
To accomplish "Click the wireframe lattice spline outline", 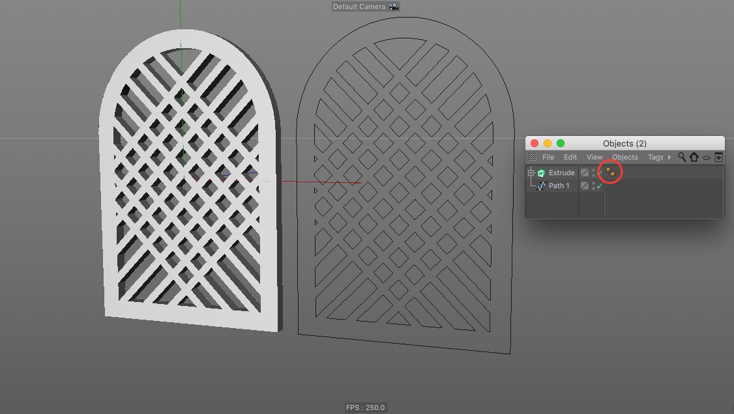I will pyautogui.click(x=405, y=186).
